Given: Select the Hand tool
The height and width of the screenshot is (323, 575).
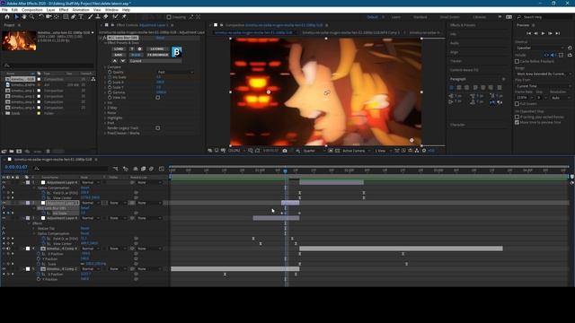Looking at the screenshot, I should click(x=24, y=17).
